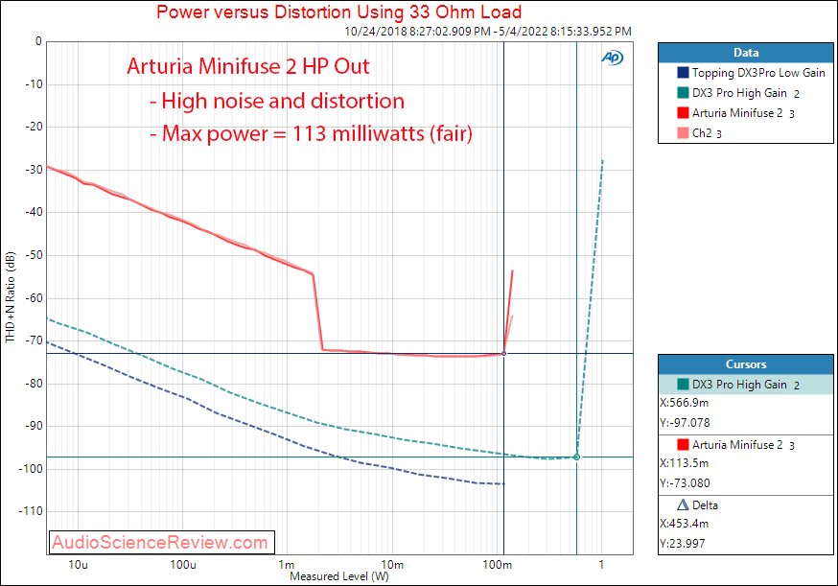Click the cursor marker on Arturia curve at 113mW
The height and width of the screenshot is (586, 838).
(503, 353)
